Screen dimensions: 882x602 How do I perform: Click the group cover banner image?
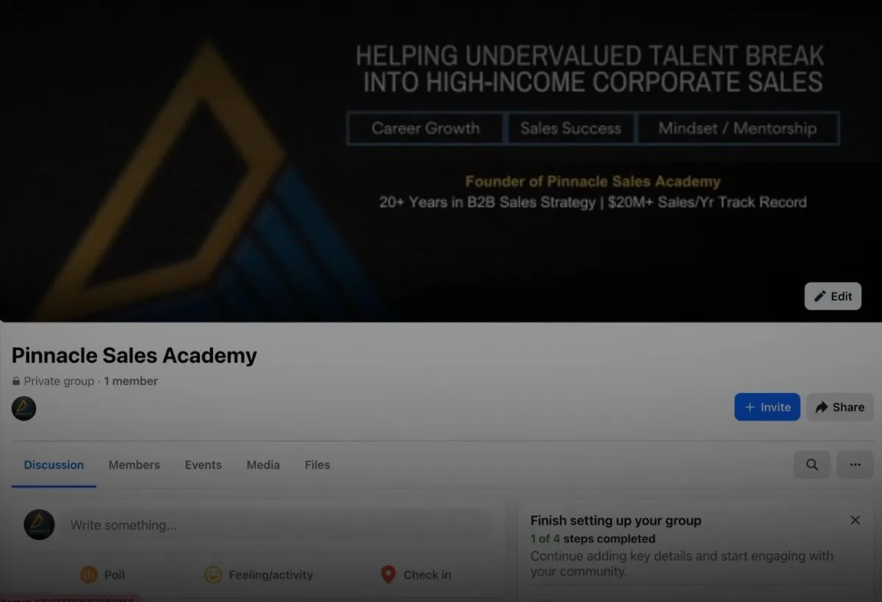[x=441, y=161]
